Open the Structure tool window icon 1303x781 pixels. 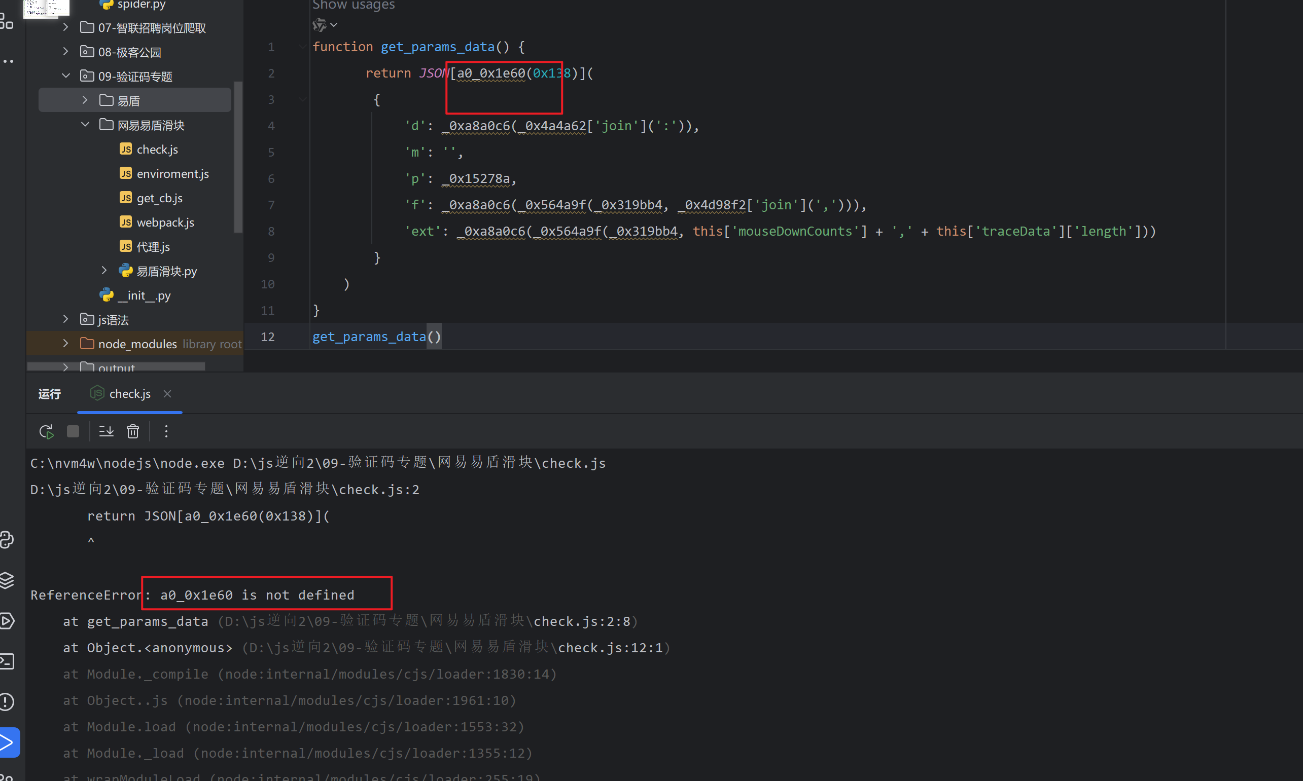[x=7, y=22]
